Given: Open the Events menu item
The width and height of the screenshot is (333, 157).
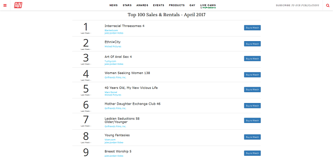Looking at the screenshot, I should pyautogui.click(x=159, y=5).
